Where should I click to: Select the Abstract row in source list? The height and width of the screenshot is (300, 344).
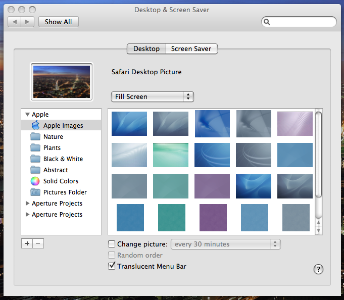61,170
